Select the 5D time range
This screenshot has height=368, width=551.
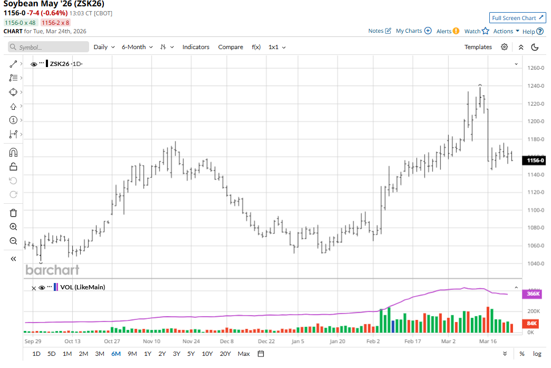pyautogui.click(x=51, y=354)
